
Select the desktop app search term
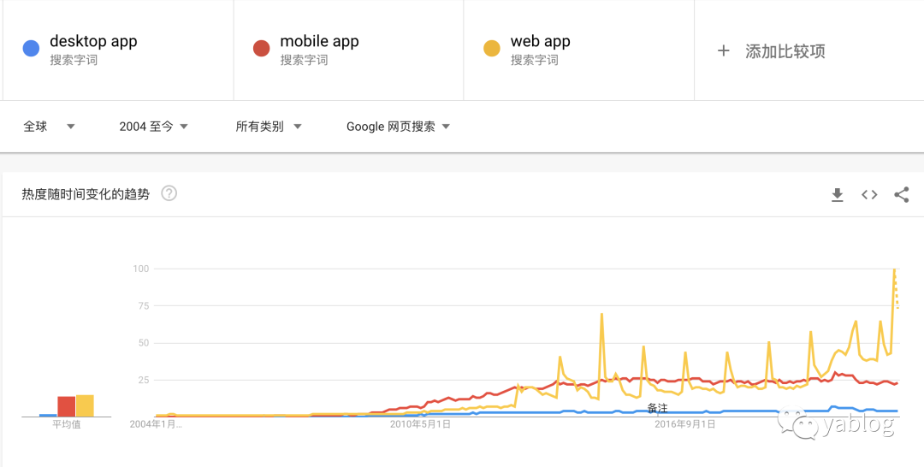tap(93, 41)
